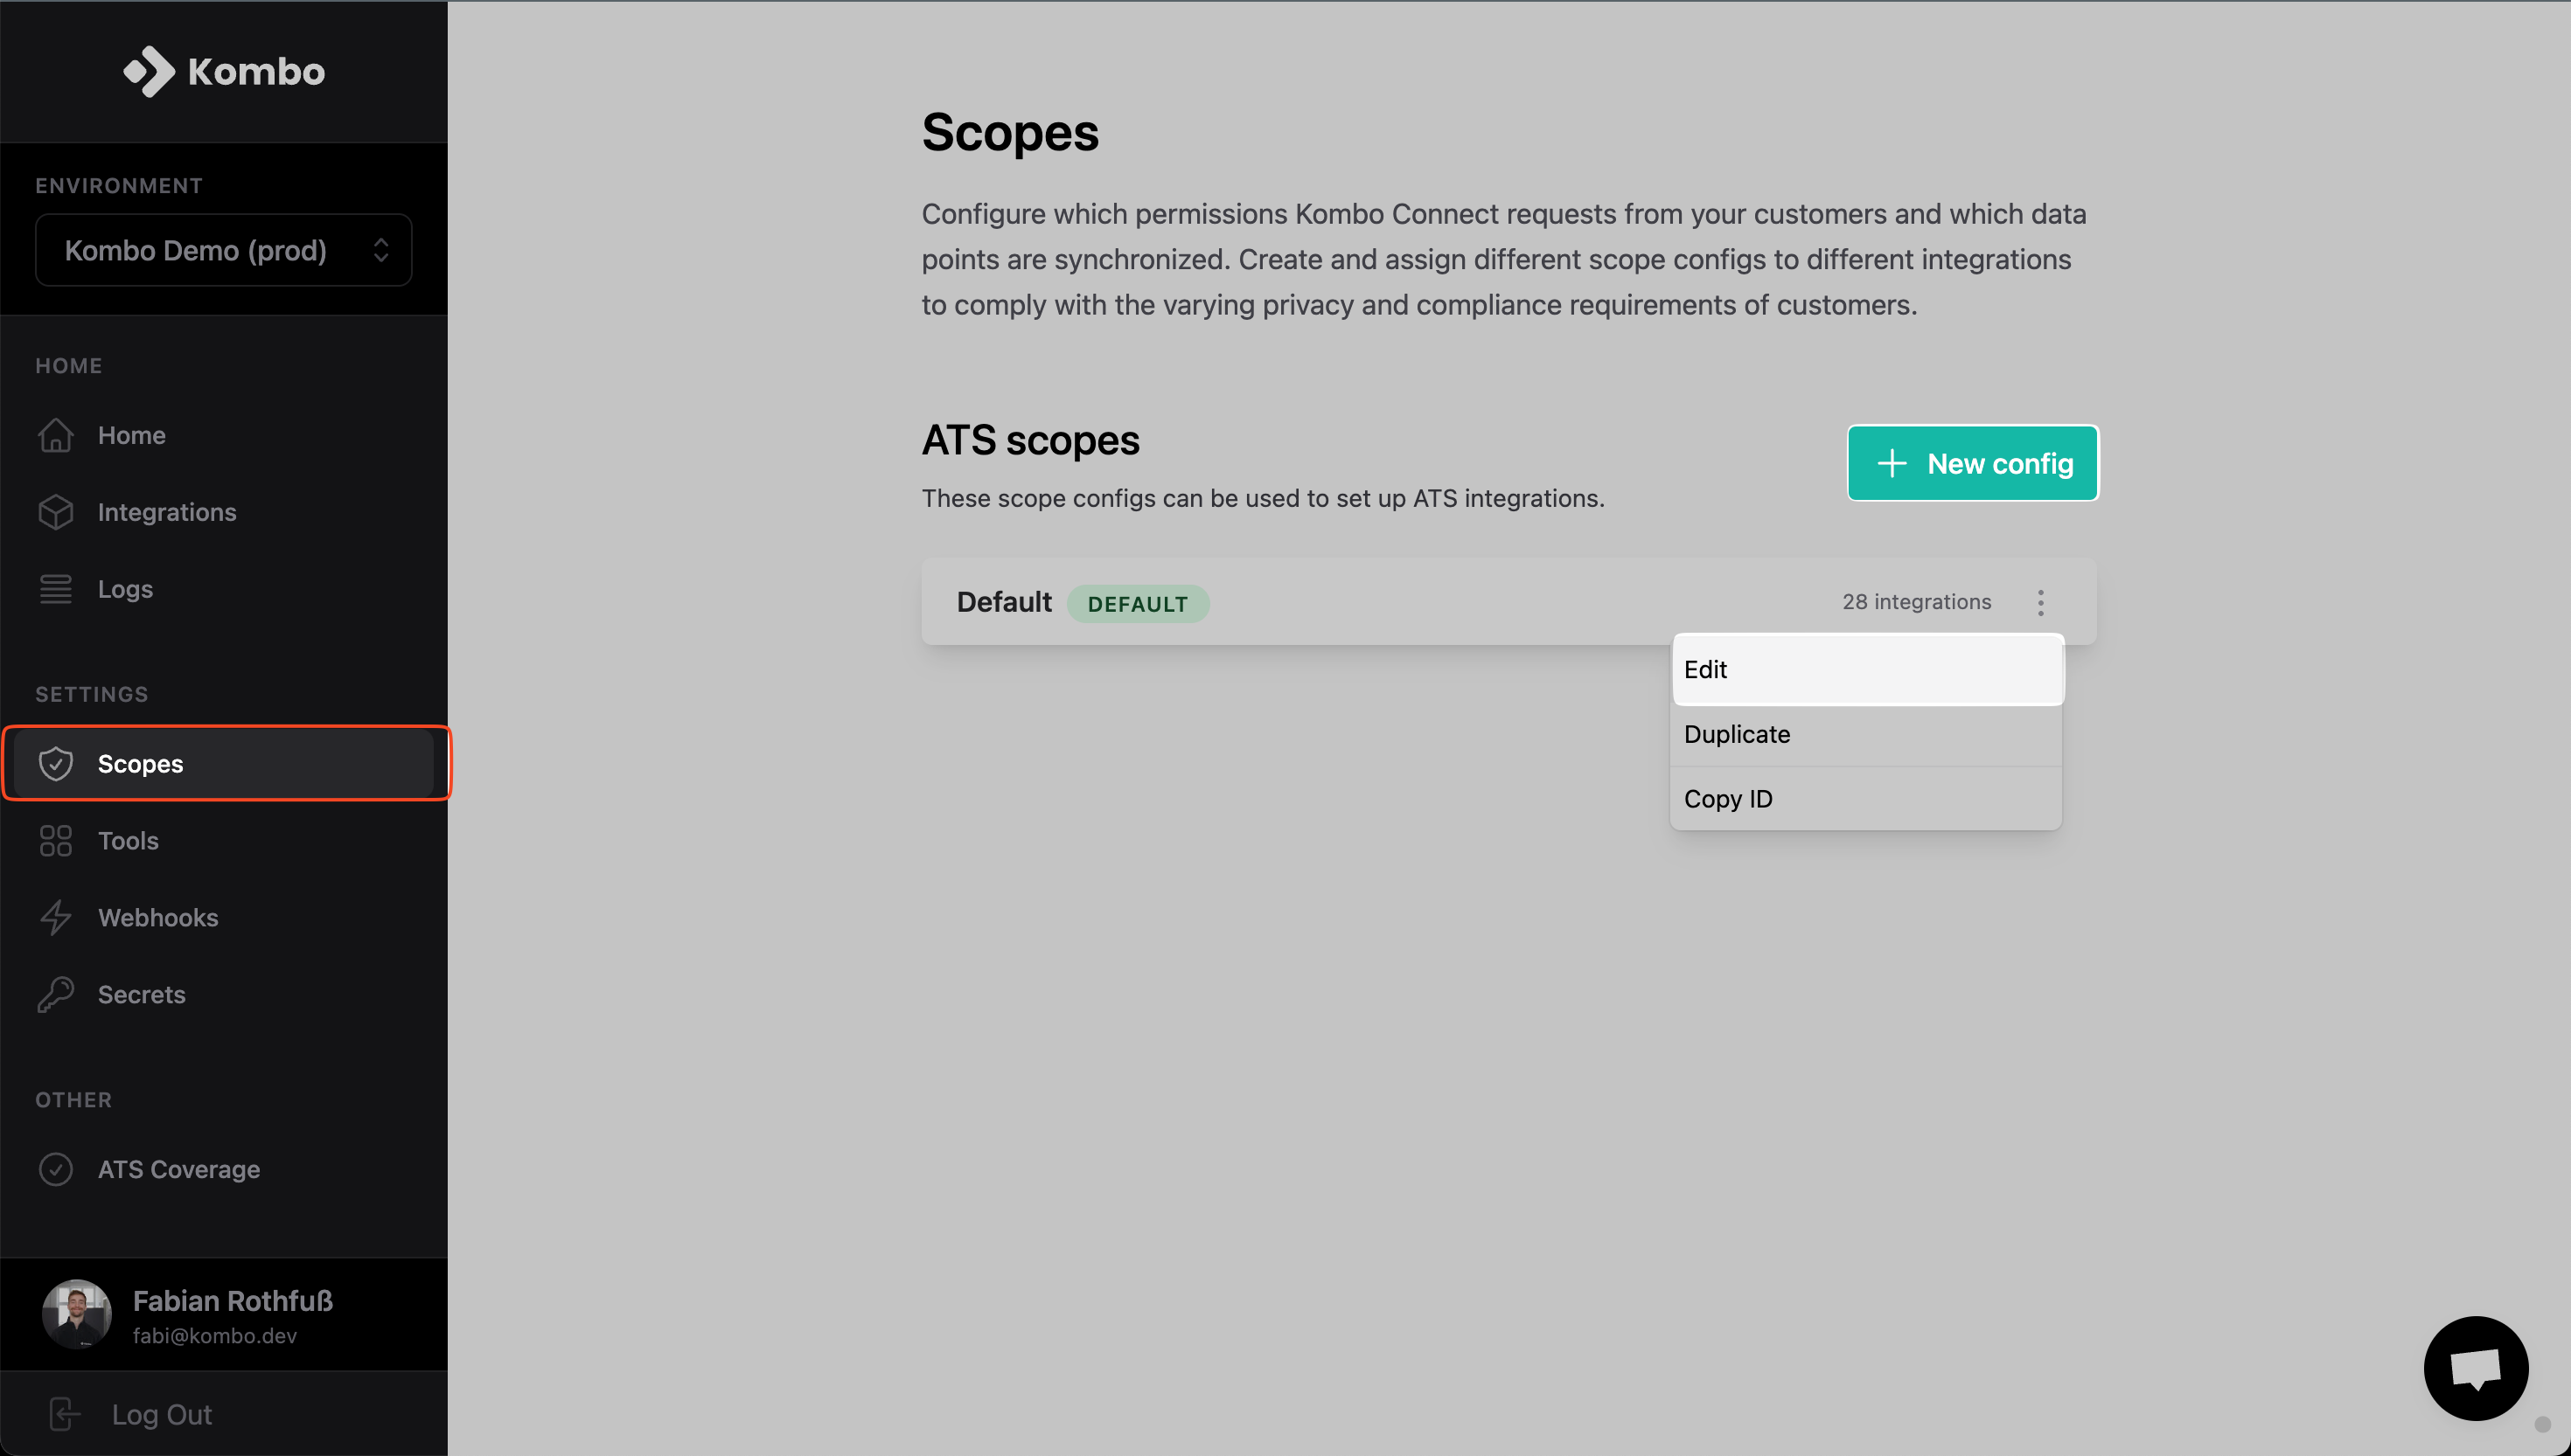Choose Edit from the context menu
Image resolution: width=2571 pixels, height=1456 pixels.
(1867, 669)
